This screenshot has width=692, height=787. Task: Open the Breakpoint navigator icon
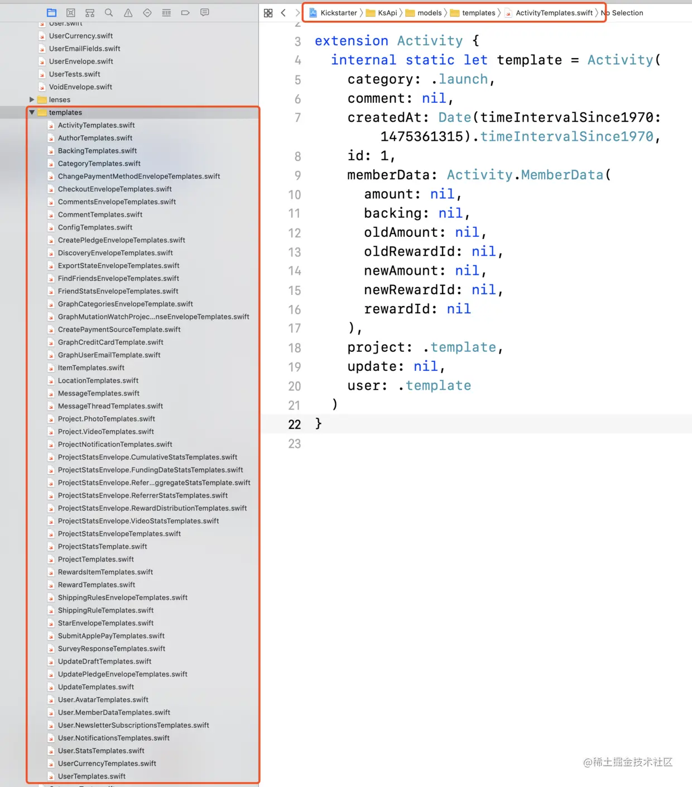[x=185, y=12]
